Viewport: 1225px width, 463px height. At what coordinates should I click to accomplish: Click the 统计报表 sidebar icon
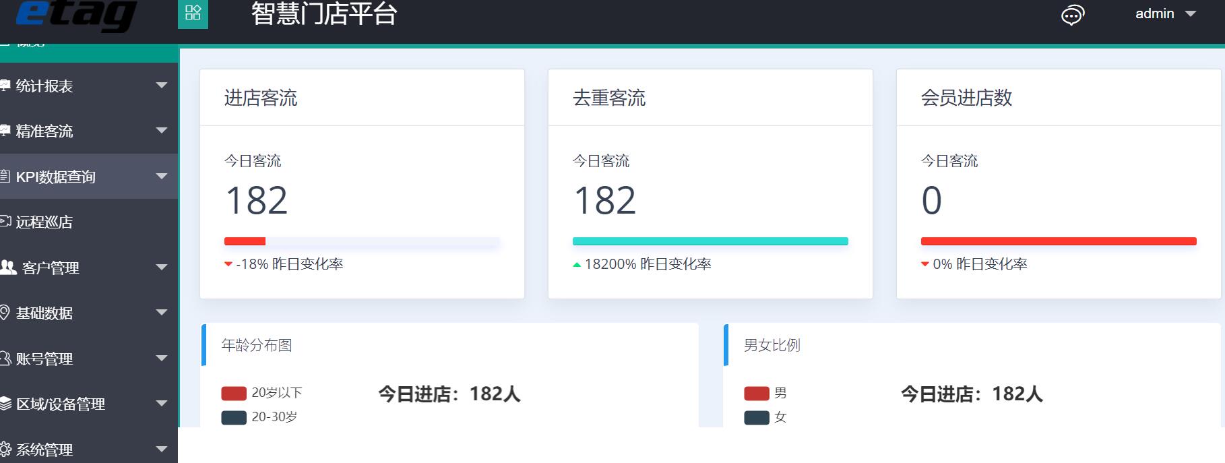pyautogui.click(x=5, y=85)
